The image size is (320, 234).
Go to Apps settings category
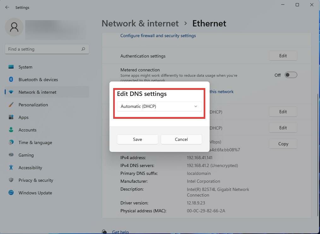(x=47, y=117)
